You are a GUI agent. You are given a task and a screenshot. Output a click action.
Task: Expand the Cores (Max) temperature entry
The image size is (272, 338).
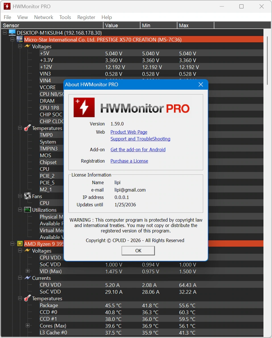pyautogui.click(x=28, y=326)
